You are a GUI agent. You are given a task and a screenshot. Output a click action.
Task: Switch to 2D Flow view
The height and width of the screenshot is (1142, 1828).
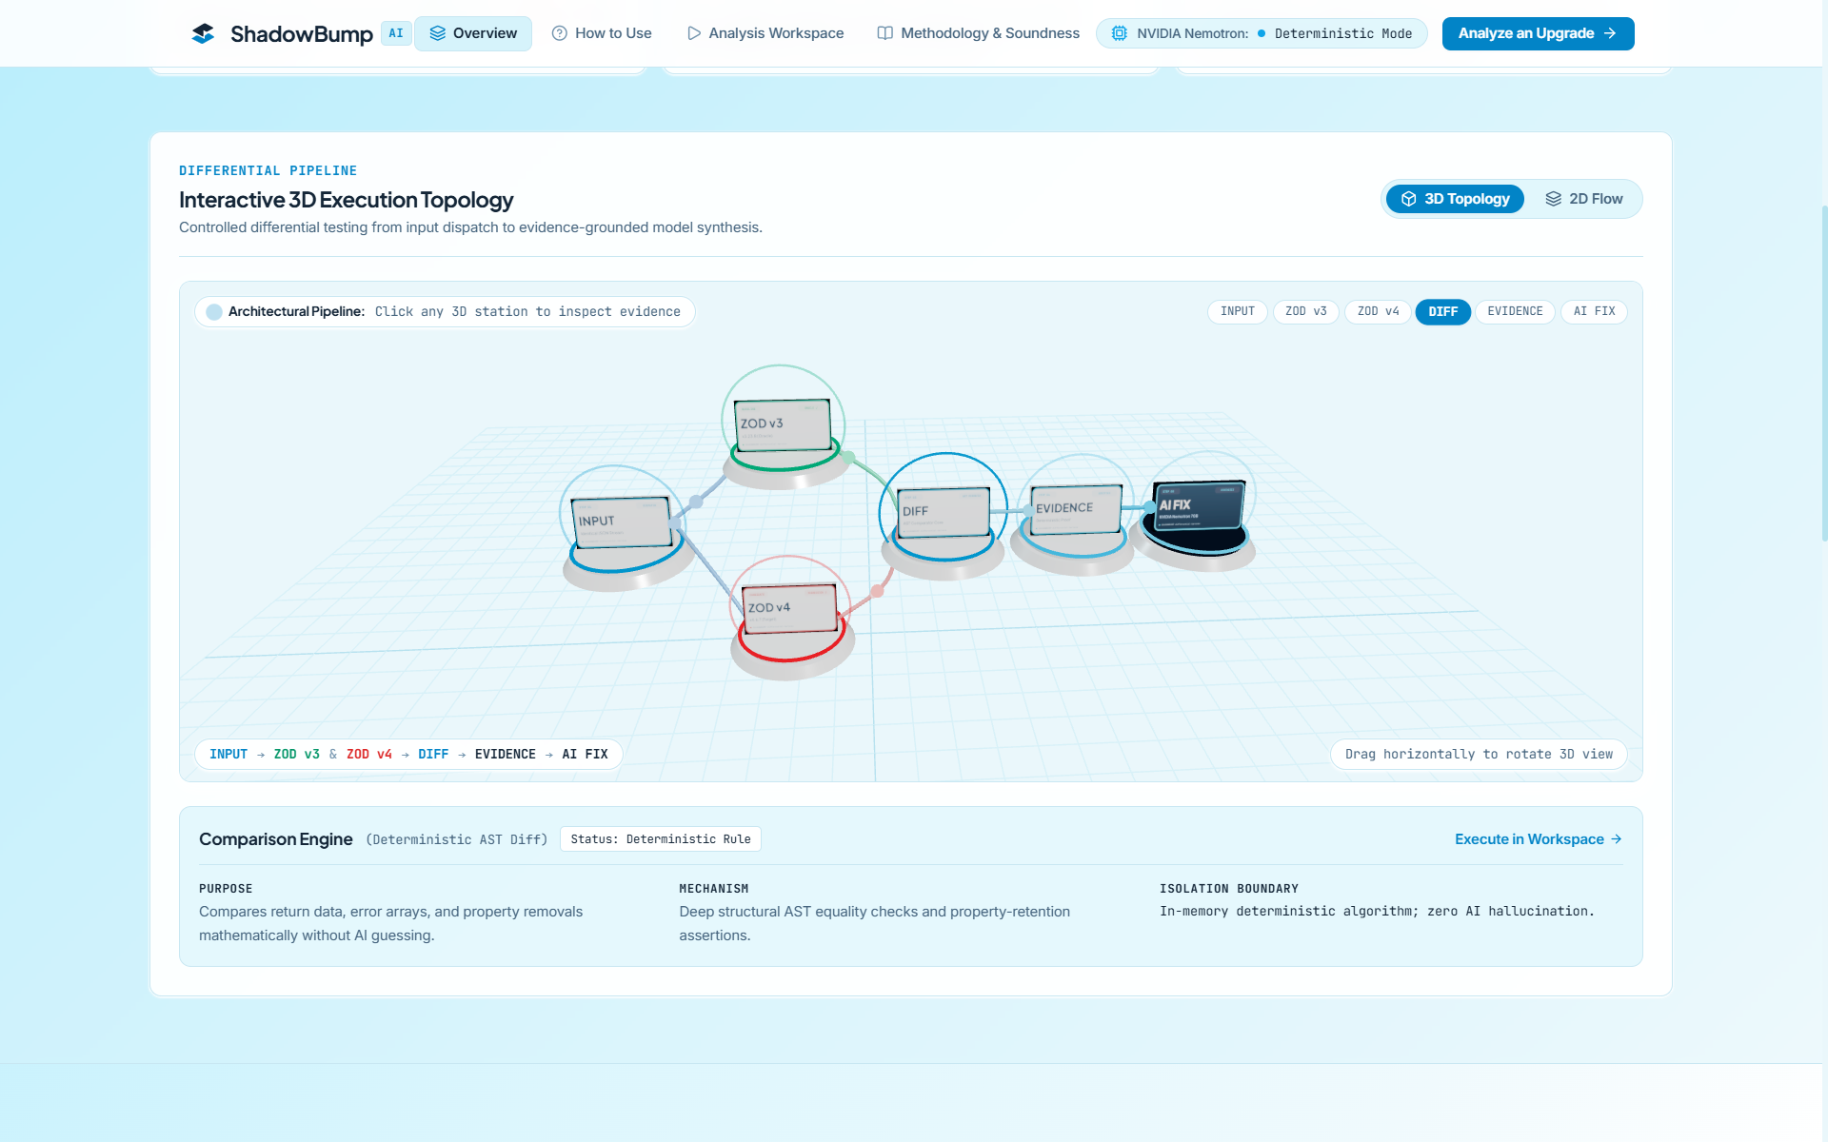click(x=1583, y=199)
